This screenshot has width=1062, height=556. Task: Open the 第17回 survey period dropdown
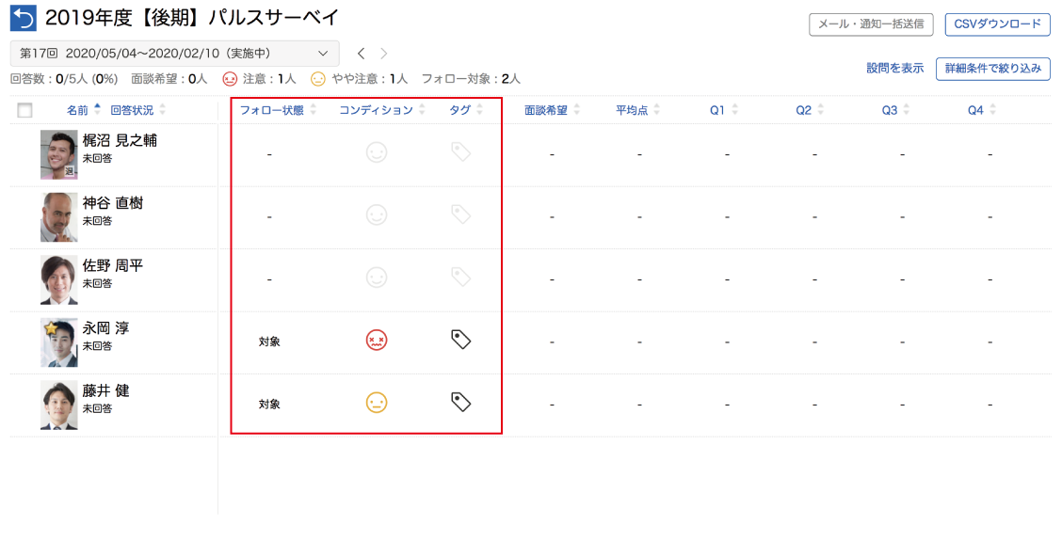[175, 54]
